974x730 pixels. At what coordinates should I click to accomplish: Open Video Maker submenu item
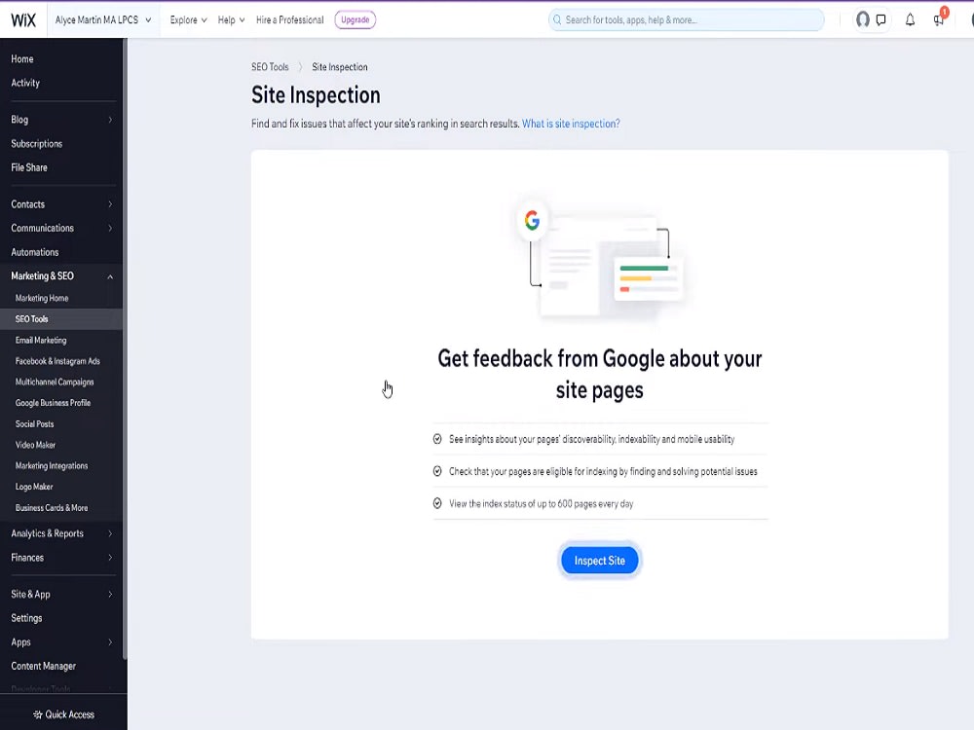click(x=35, y=445)
